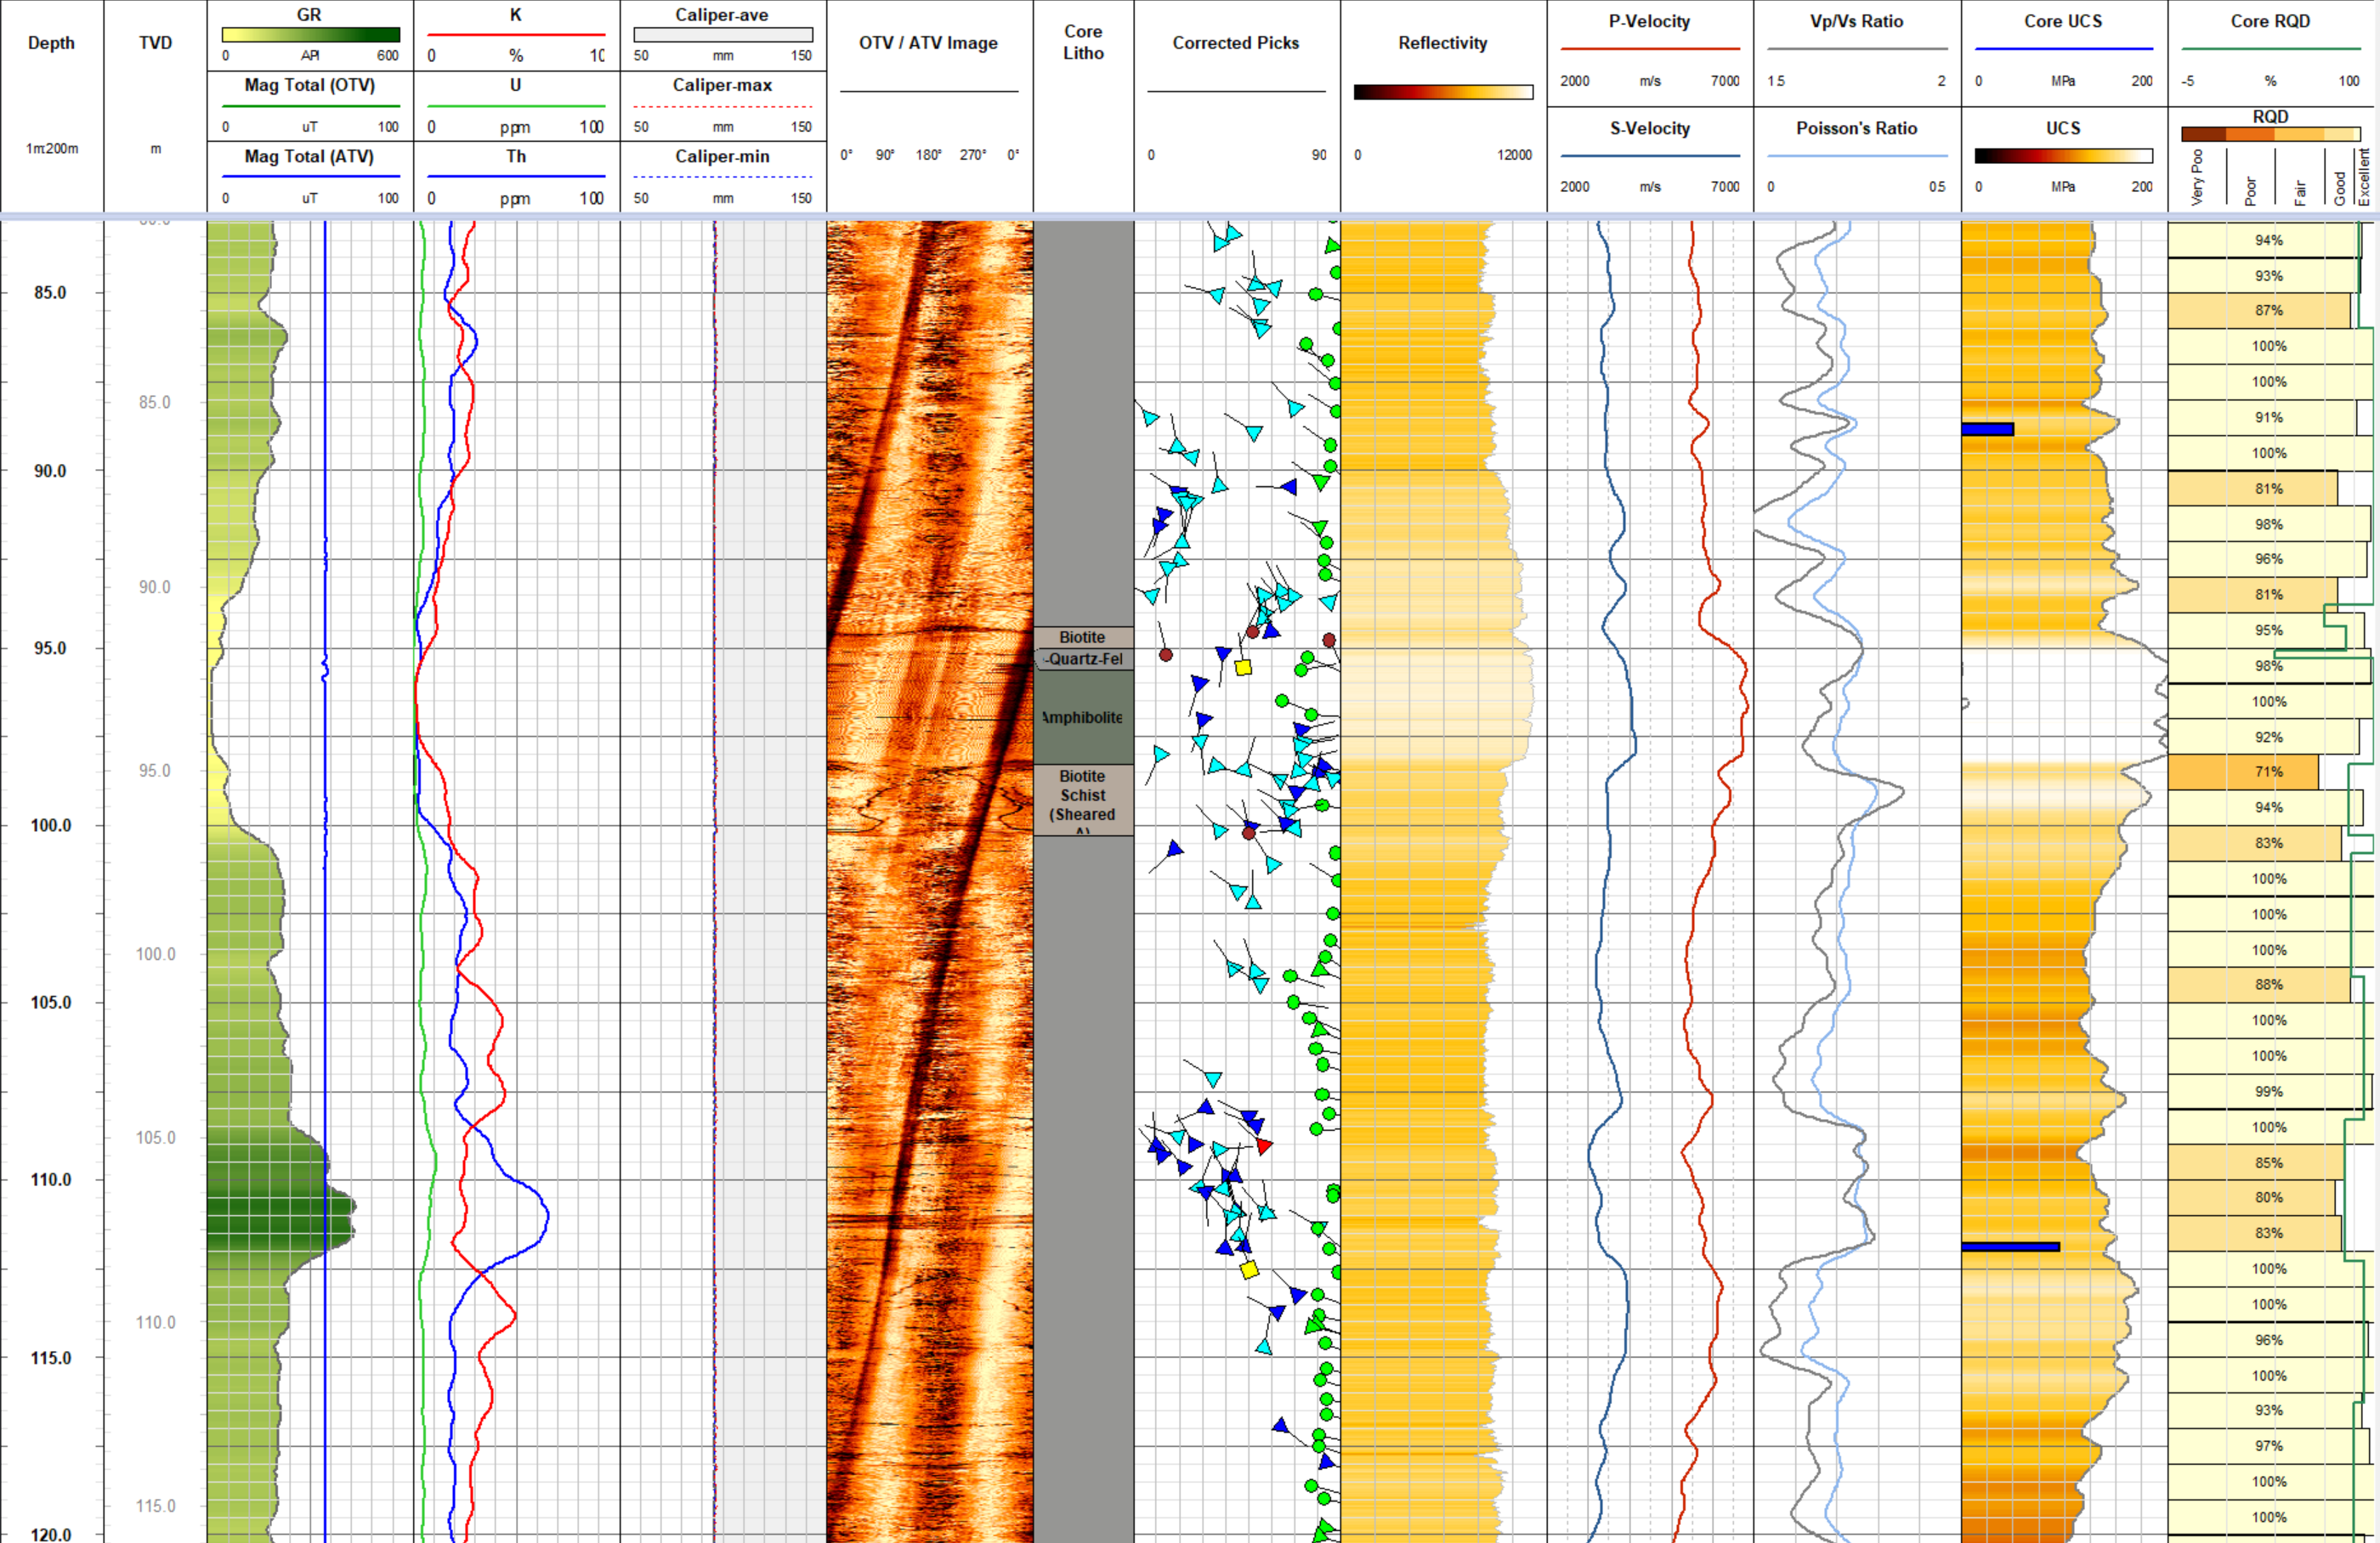Open the Vp/Vs Ratio header options
Image resolution: width=2380 pixels, height=1543 pixels.
point(1856,21)
